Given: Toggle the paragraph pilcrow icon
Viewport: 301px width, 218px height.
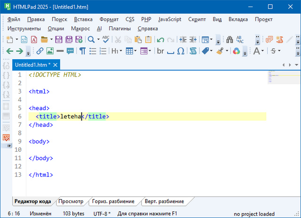Looking at the screenshot, I should (82, 51).
